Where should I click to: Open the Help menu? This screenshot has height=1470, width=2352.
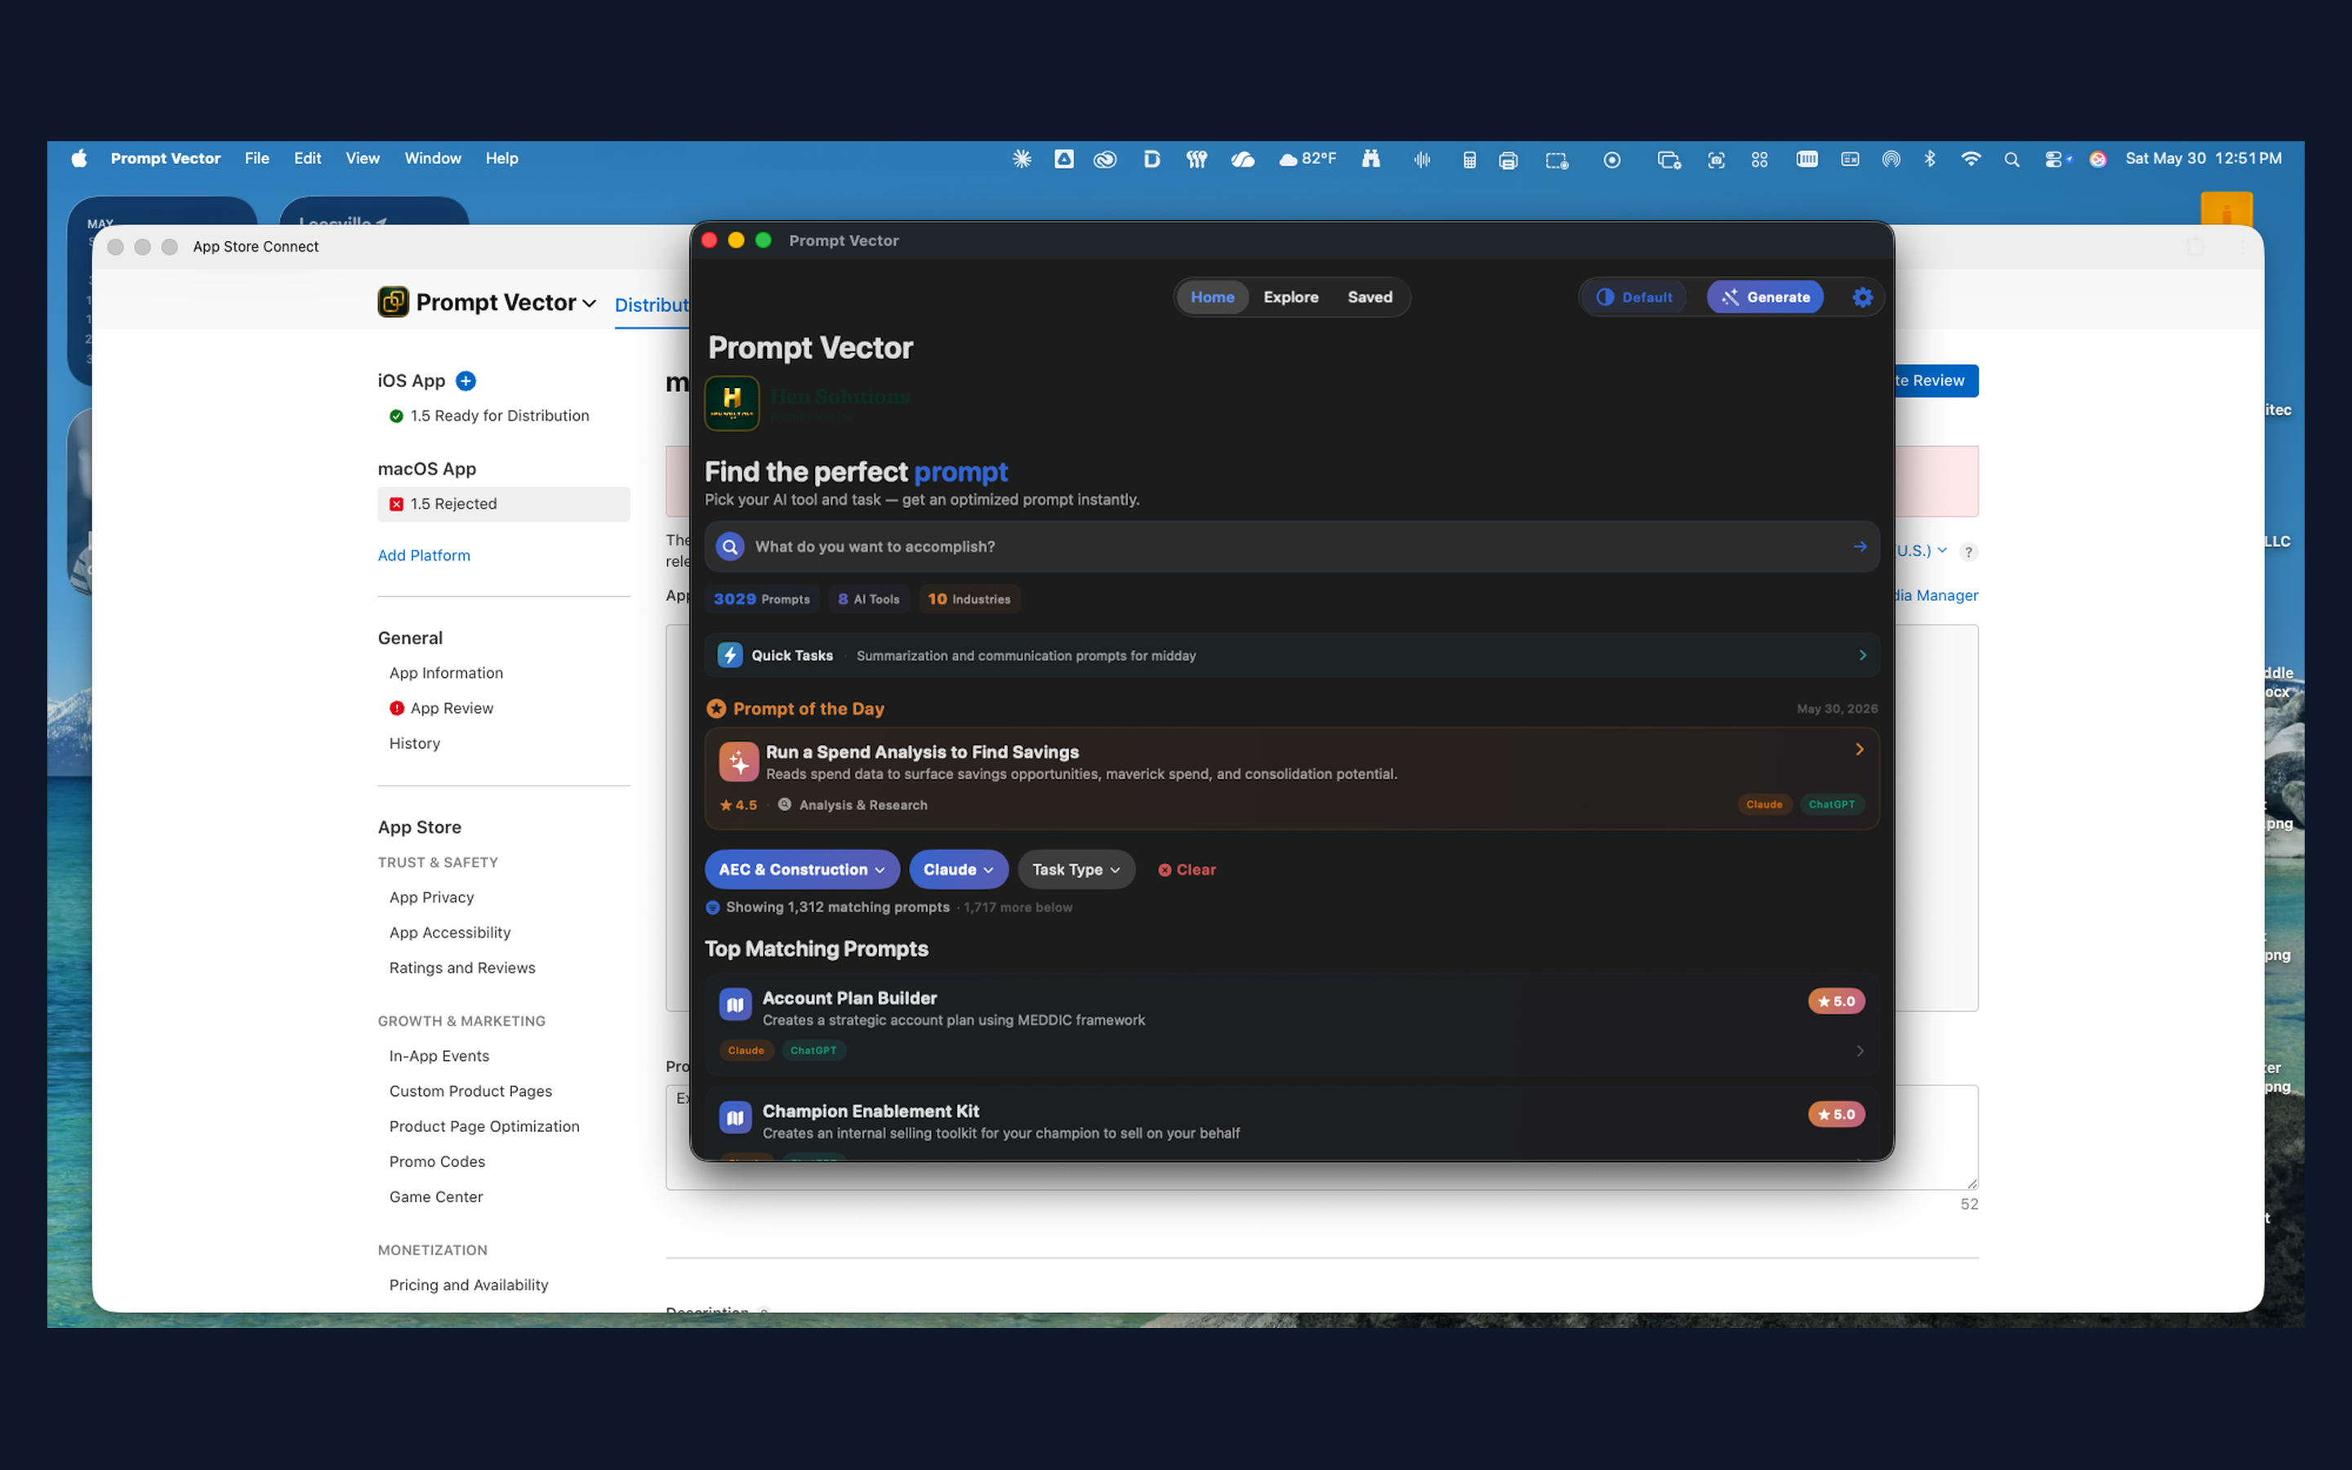501,158
